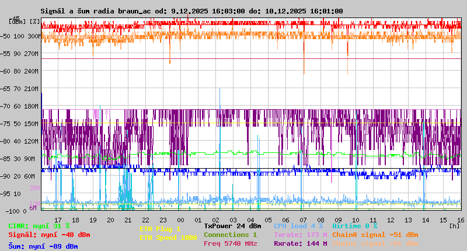Click hour label '07' on the time axis
467x251 pixels.
(303, 220)
